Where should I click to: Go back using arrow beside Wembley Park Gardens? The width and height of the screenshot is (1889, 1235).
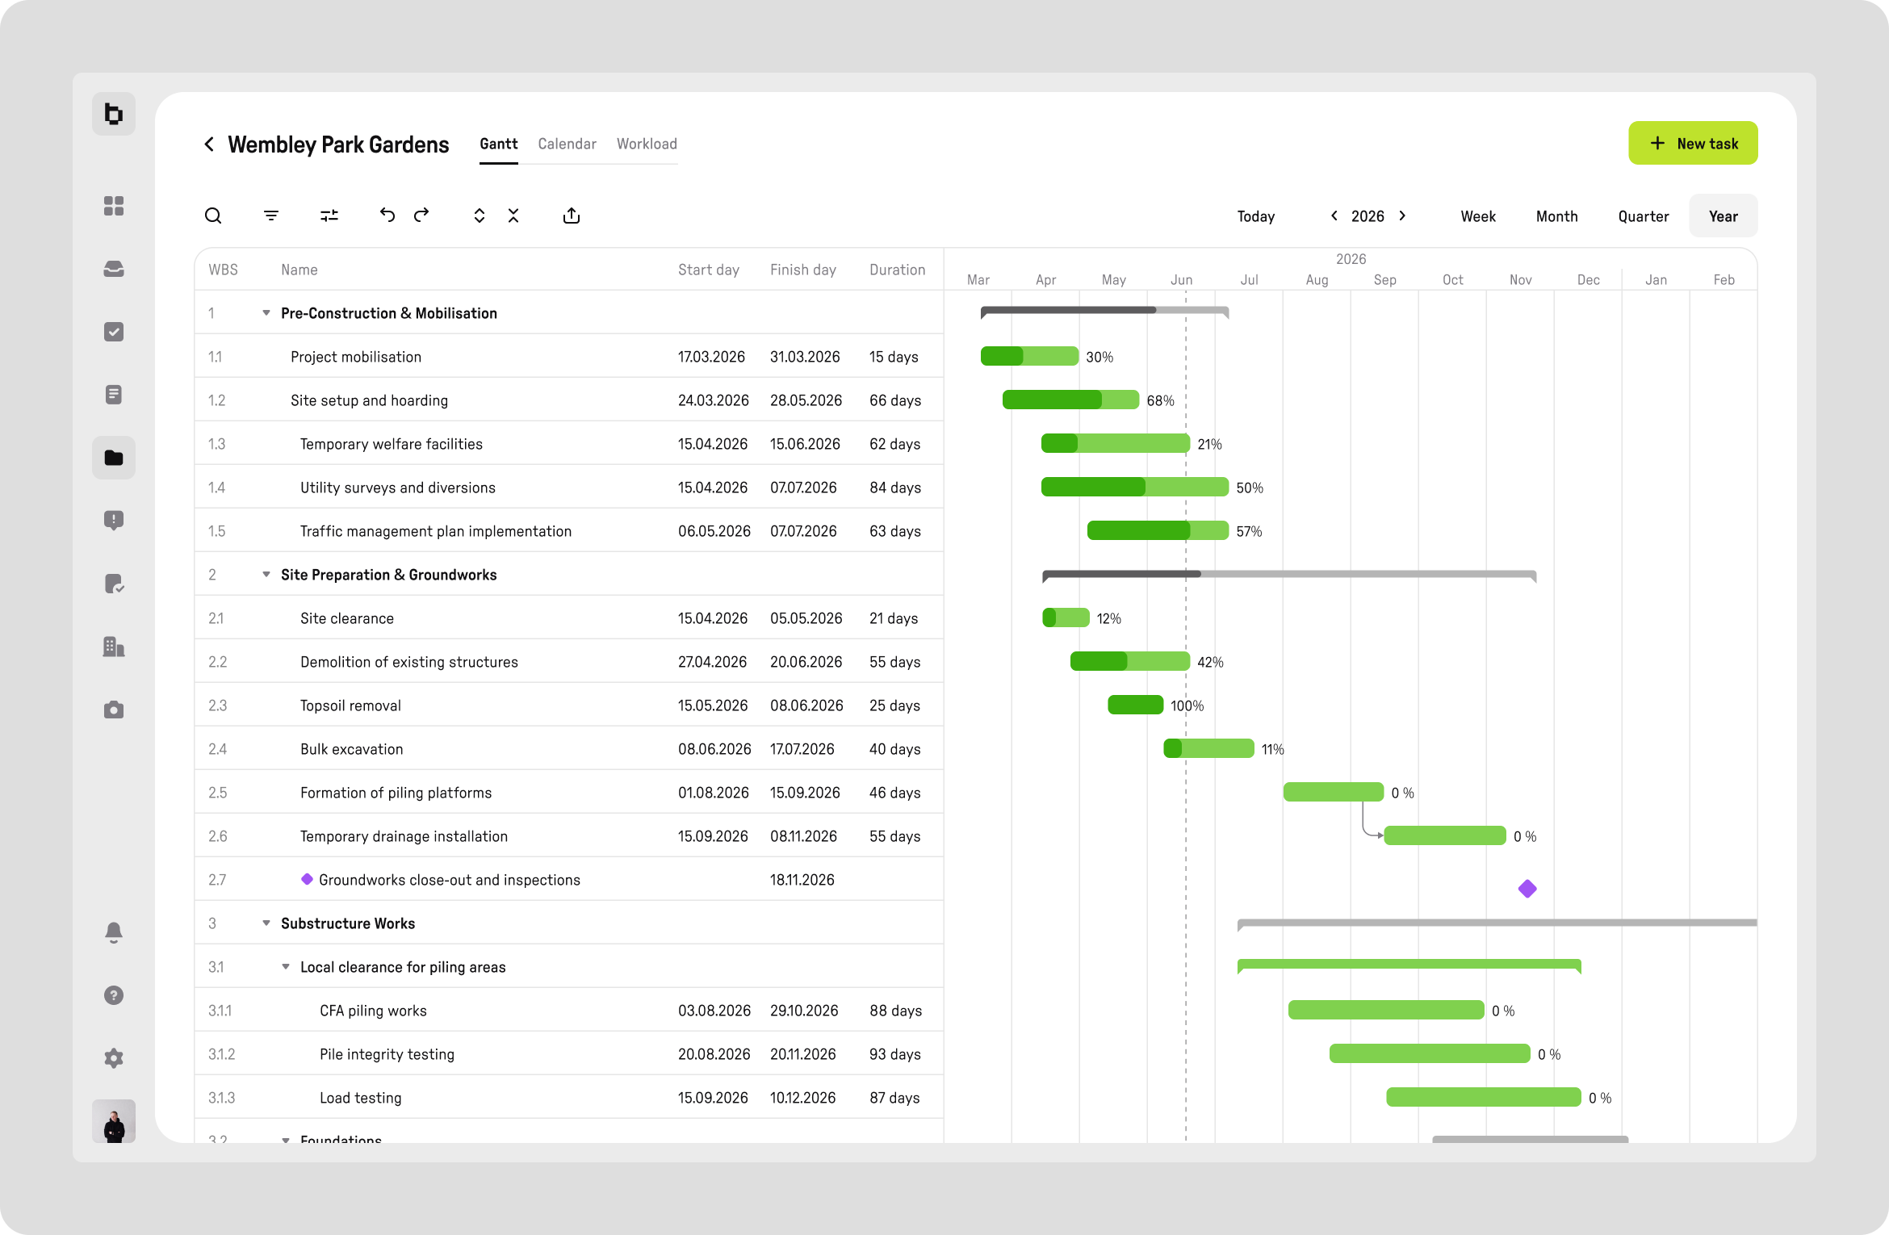click(x=209, y=144)
